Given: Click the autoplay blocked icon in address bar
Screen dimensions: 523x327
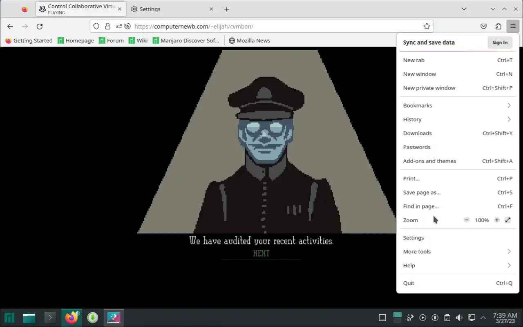Looking at the screenshot, I should coord(127,26).
